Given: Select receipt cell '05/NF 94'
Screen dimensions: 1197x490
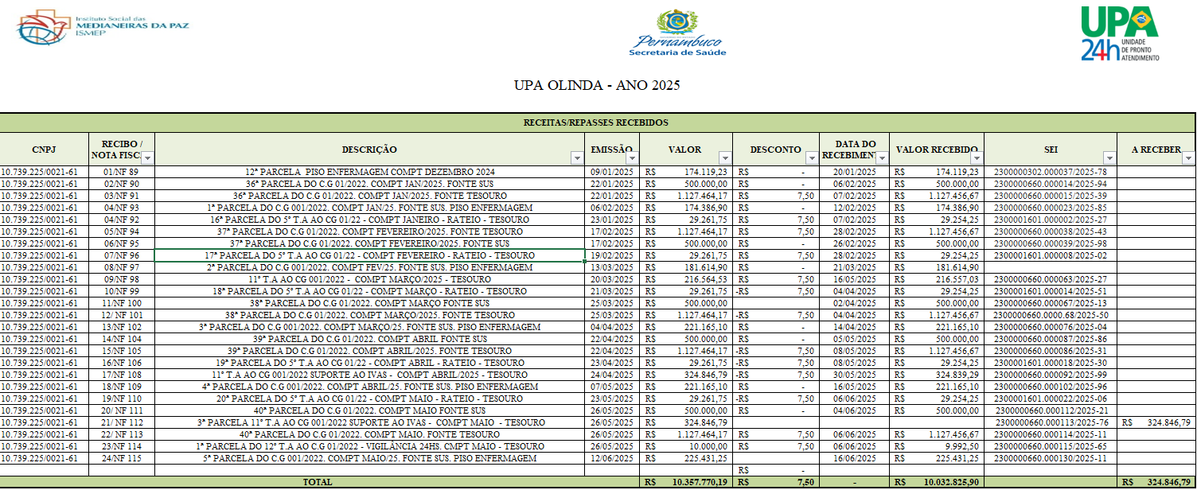Looking at the screenshot, I should (x=121, y=231).
